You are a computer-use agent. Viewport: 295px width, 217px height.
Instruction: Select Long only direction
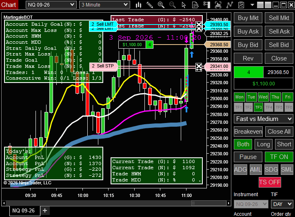click(264, 144)
